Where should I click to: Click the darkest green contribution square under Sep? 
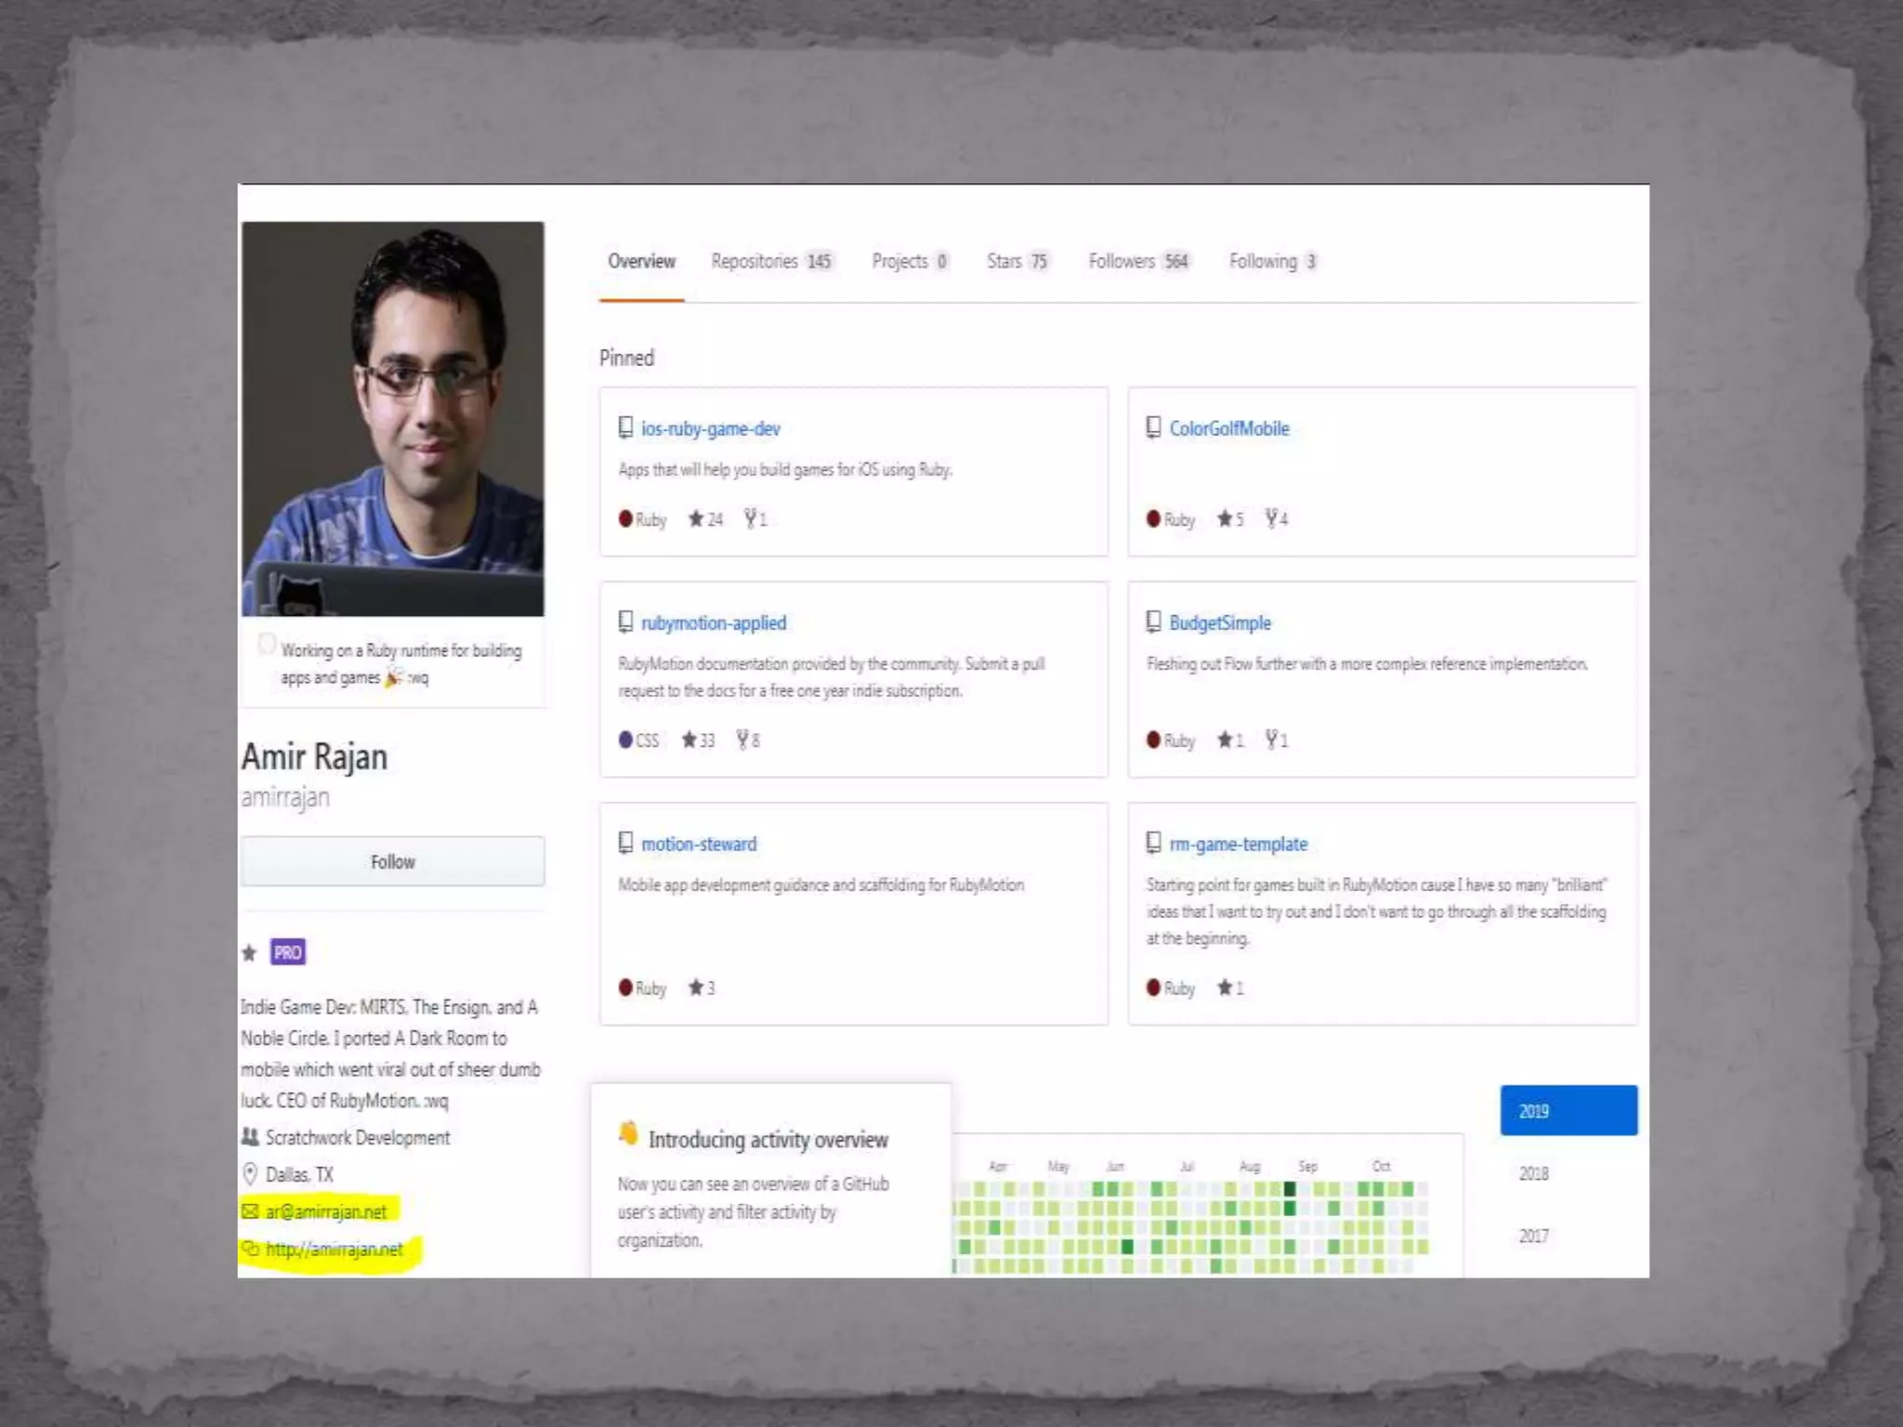pos(1290,1189)
